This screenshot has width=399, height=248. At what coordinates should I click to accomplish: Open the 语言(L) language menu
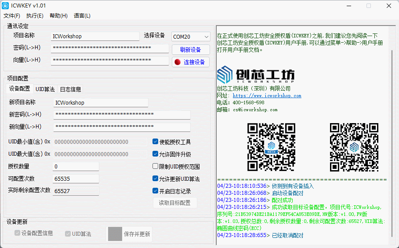click(x=82, y=16)
